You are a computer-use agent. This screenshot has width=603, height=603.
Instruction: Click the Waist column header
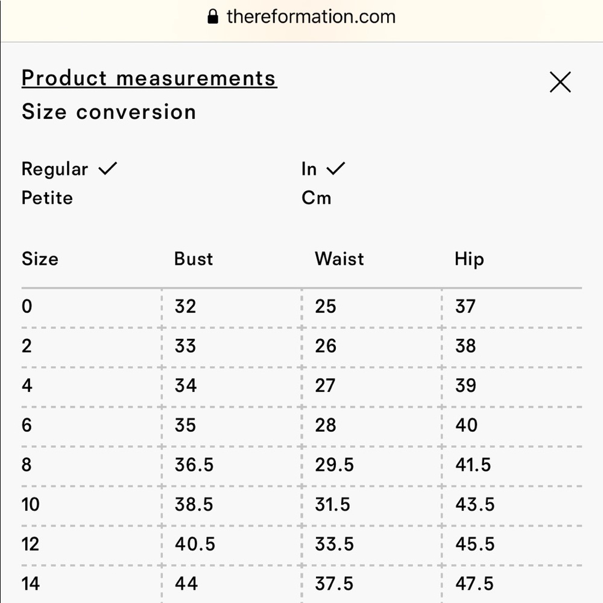click(x=339, y=259)
